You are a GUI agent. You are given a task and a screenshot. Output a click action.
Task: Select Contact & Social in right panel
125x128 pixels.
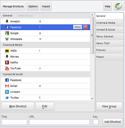[109, 30]
